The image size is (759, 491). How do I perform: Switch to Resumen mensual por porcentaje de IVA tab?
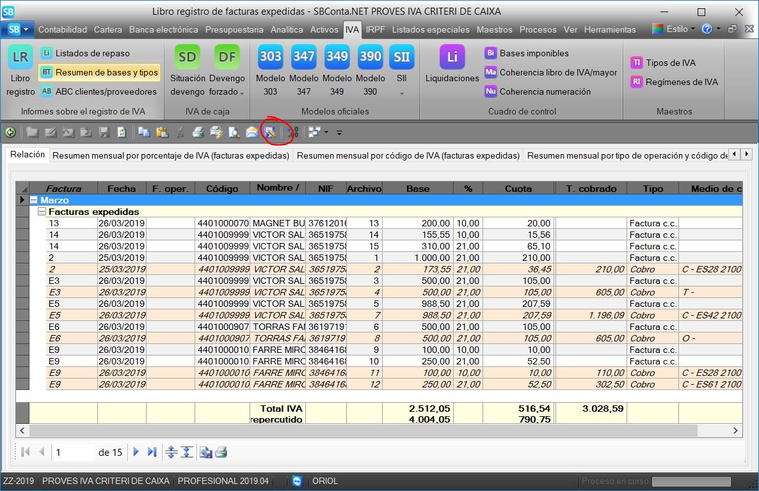click(171, 155)
